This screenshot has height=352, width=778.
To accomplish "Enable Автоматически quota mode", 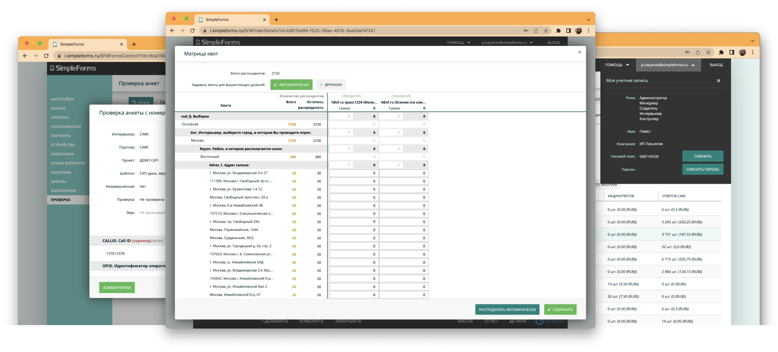I will 291,85.
